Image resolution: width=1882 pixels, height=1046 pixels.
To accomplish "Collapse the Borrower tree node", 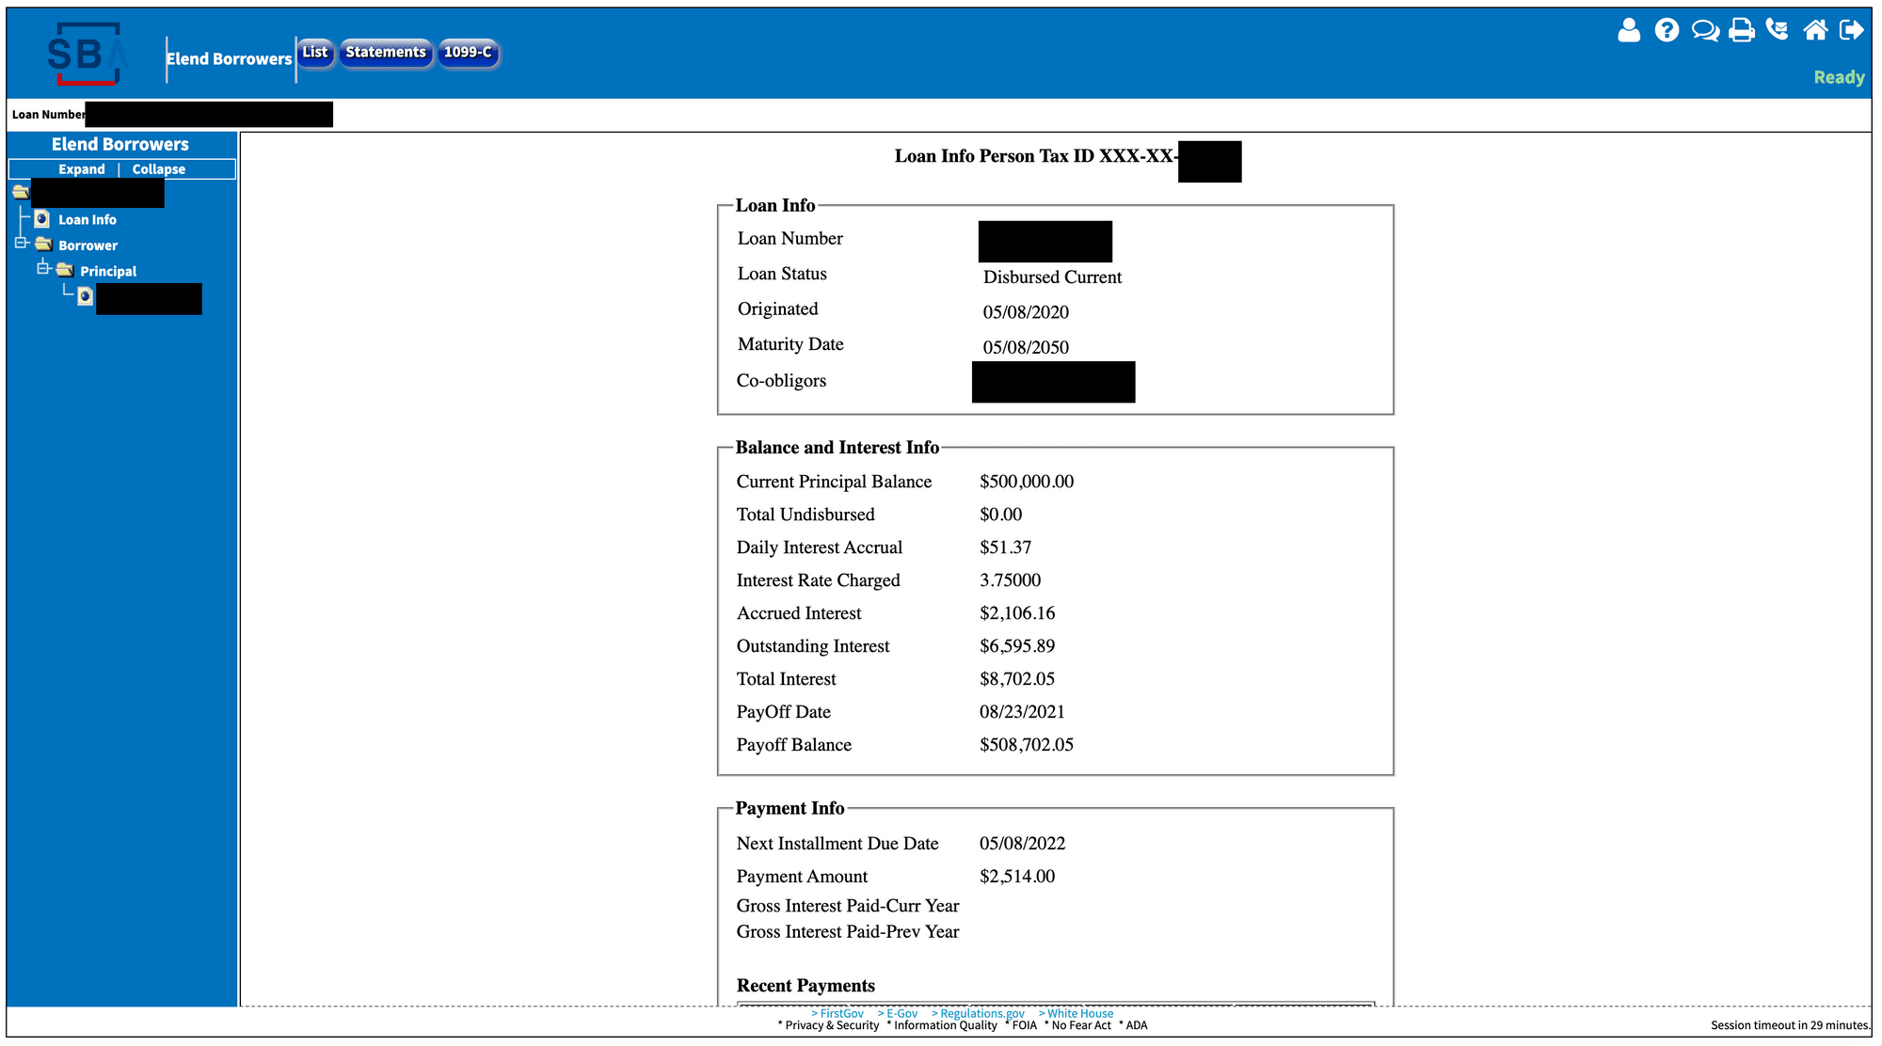I will coord(21,243).
